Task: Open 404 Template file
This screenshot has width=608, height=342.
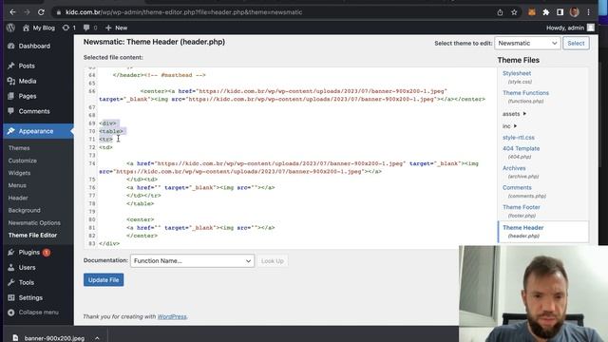Action: coord(522,148)
